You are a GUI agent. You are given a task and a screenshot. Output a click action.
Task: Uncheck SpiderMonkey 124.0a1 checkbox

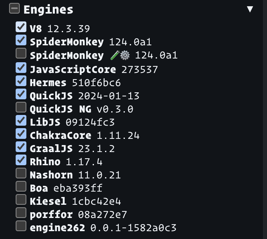21,40
